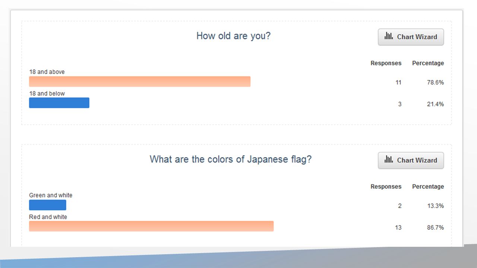
Task: Click Percentage column header in age table
Action: pyautogui.click(x=428, y=63)
